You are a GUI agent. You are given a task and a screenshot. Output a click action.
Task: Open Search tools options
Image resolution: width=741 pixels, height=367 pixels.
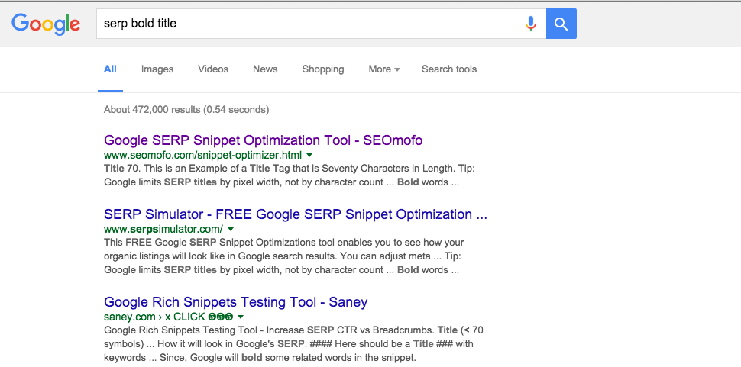(x=449, y=69)
